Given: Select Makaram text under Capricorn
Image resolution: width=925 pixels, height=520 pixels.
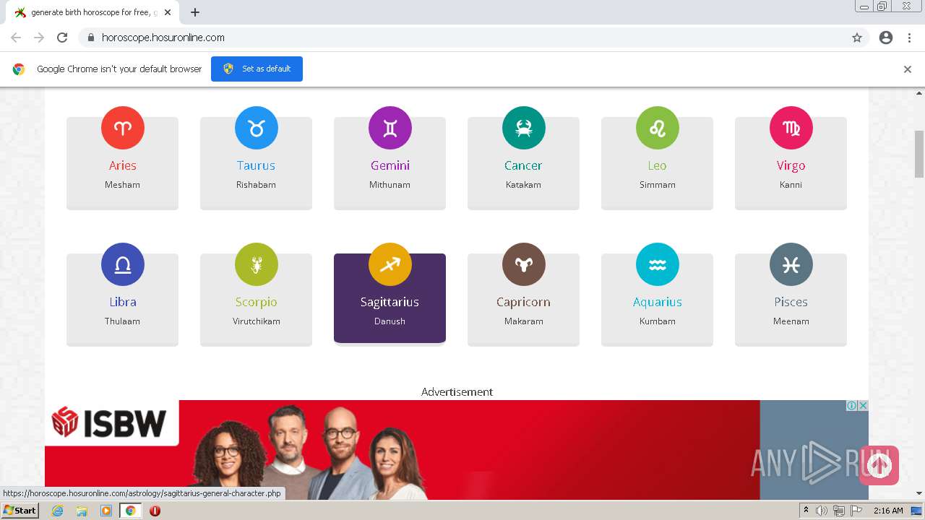Looking at the screenshot, I should 523,321.
